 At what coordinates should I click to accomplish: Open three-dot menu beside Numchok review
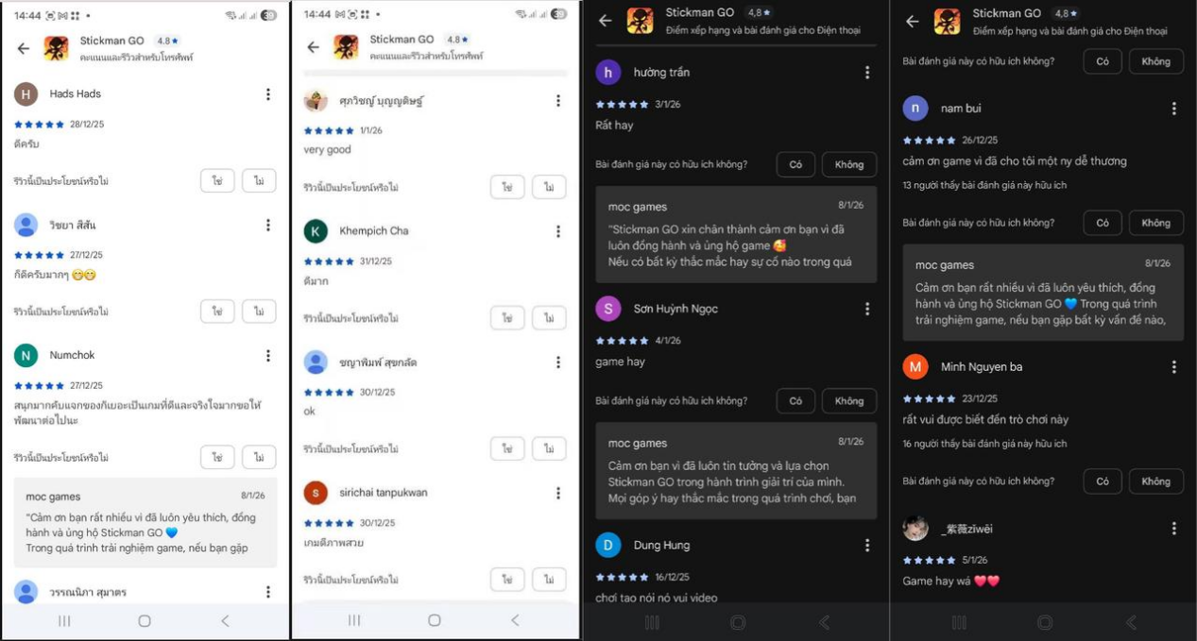[x=268, y=356]
